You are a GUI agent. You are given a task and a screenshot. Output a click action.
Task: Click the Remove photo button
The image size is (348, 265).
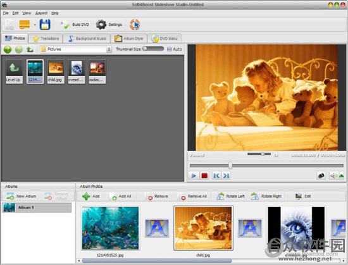157,197
